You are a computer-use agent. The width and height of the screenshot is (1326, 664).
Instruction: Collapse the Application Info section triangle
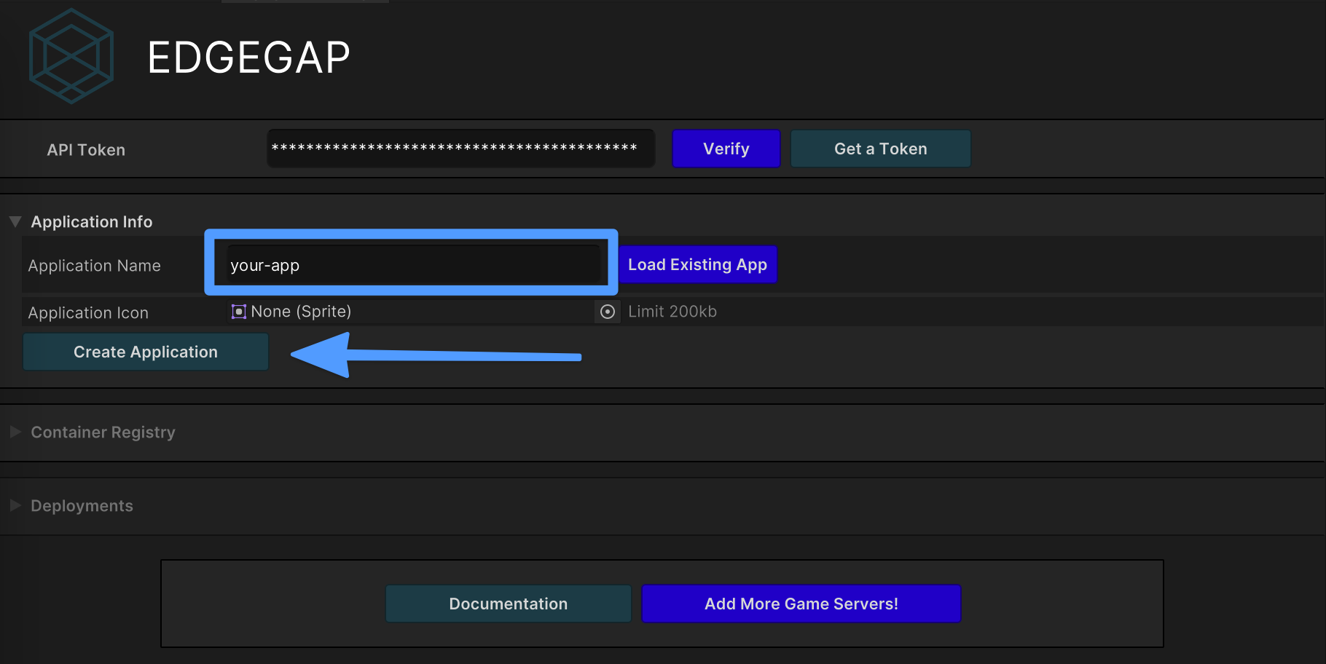[15, 221]
